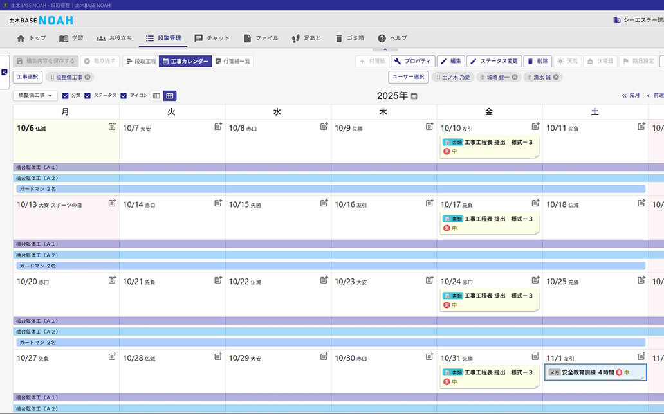Go to previous month via 先月 link

click(x=631, y=96)
